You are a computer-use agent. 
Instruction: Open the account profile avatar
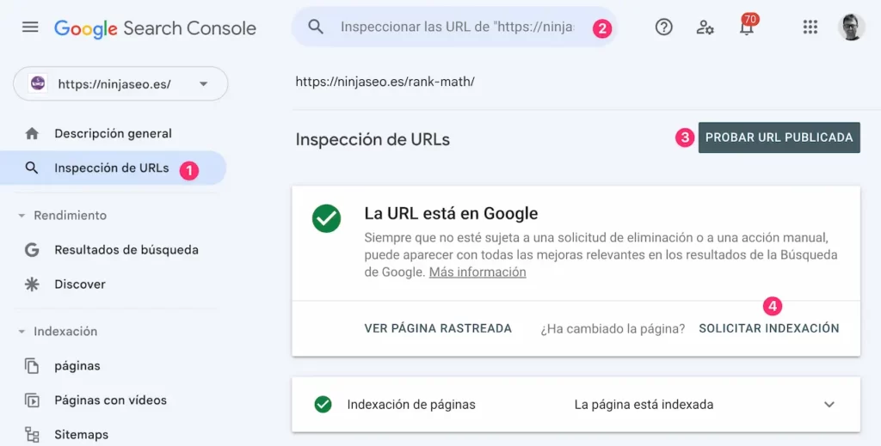pos(851,27)
